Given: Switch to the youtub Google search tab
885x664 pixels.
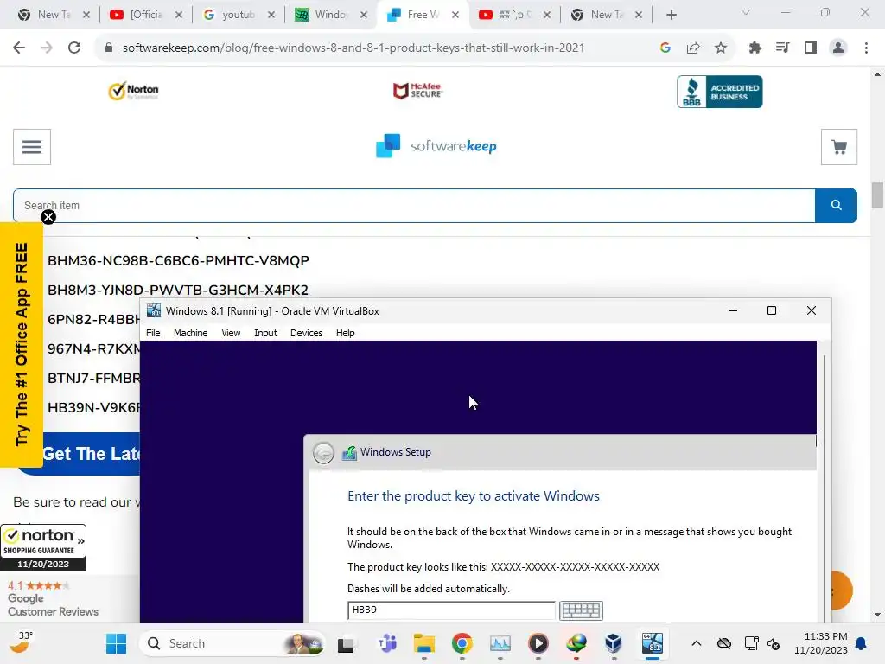Looking at the screenshot, I should (239, 15).
